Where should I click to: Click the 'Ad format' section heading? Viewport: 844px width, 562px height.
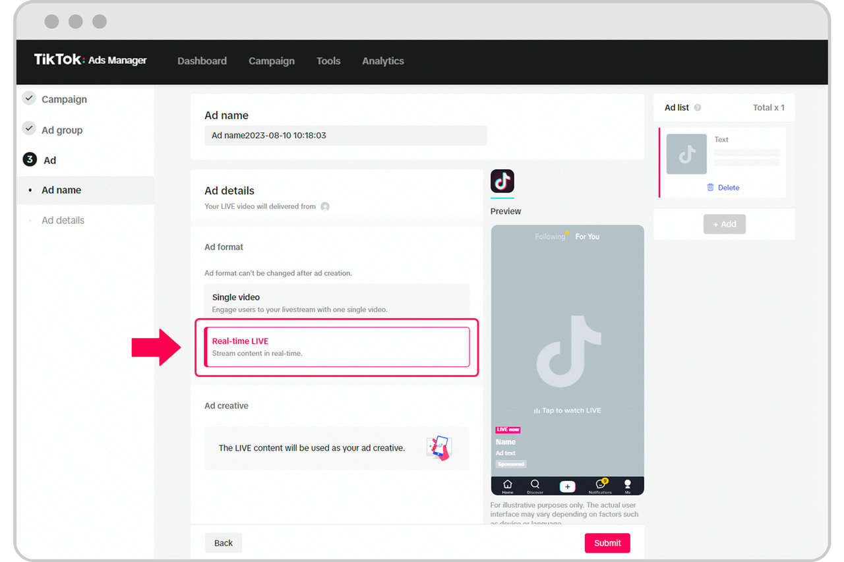(224, 247)
